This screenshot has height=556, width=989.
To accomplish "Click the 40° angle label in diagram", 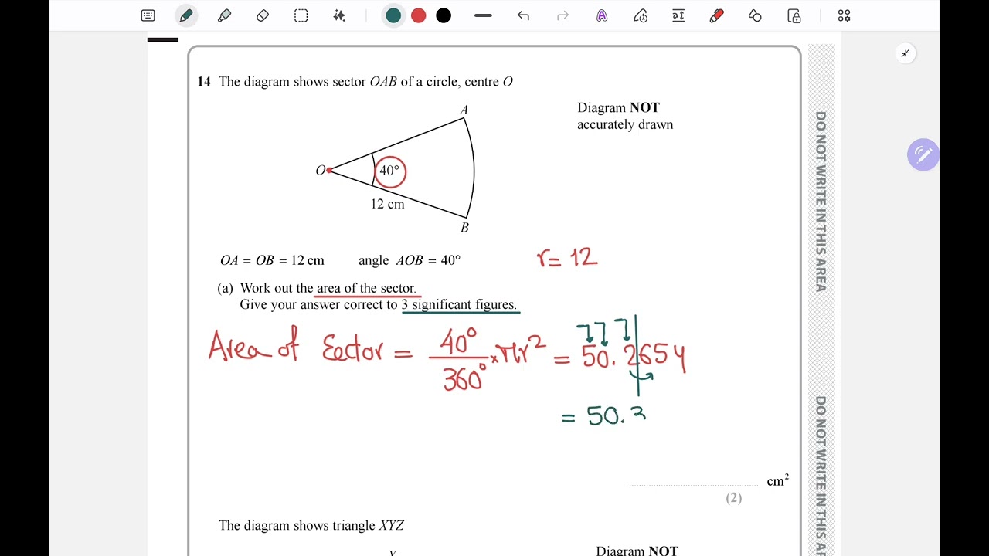I will point(389,171).
